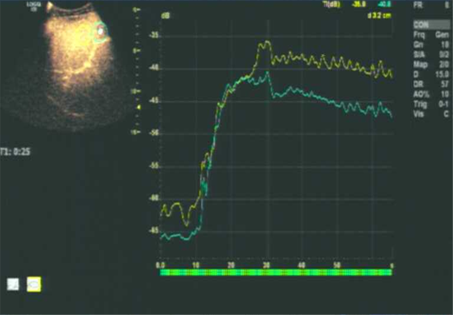Click the probe orientation marker atop the scan

[x=50, y=5]
